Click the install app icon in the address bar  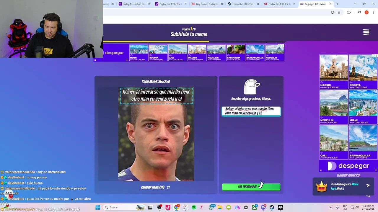333,12
